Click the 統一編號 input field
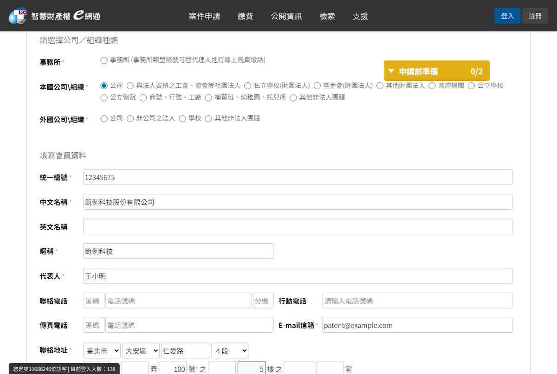 tap(298, 177)
